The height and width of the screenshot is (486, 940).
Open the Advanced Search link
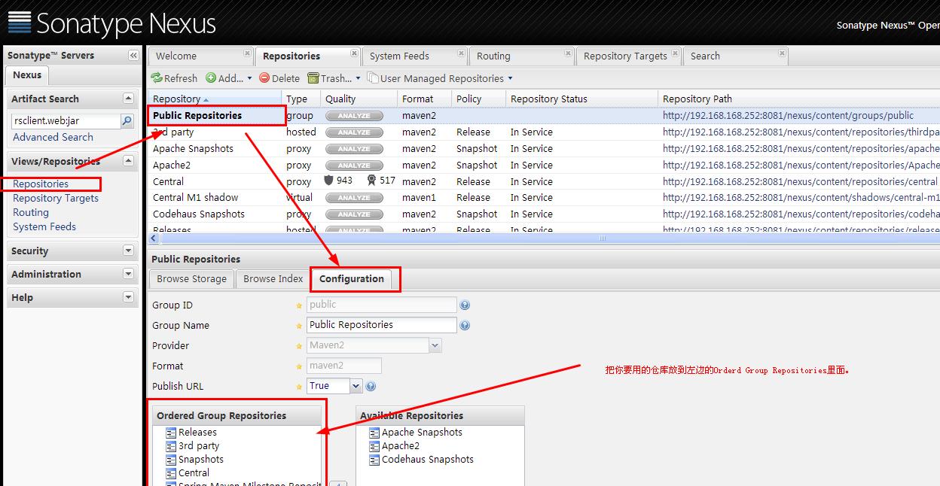click(53, 137)
